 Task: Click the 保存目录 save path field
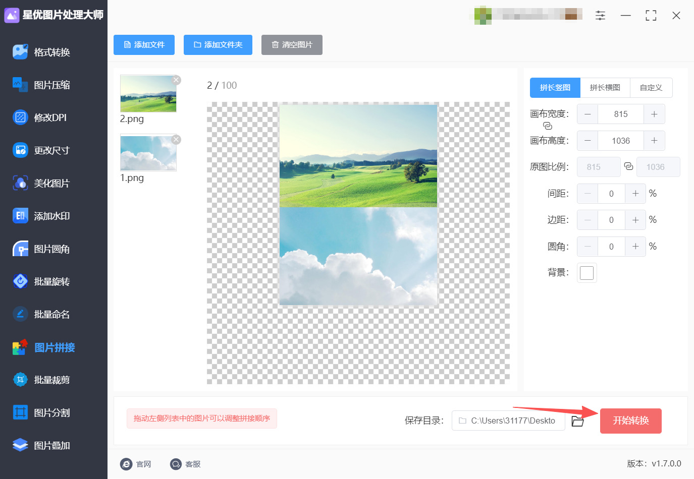(508, 421)
